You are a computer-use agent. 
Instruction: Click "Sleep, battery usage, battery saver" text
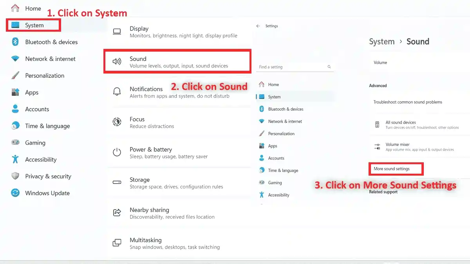(168, 156)
